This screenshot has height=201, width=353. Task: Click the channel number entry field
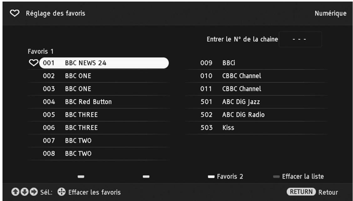[300, 39]
